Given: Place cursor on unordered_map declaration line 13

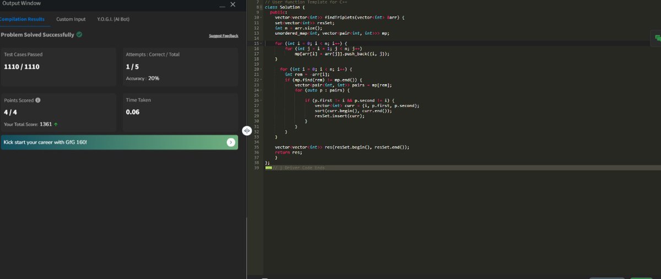Looking at the screenshot, I should 332,33.
